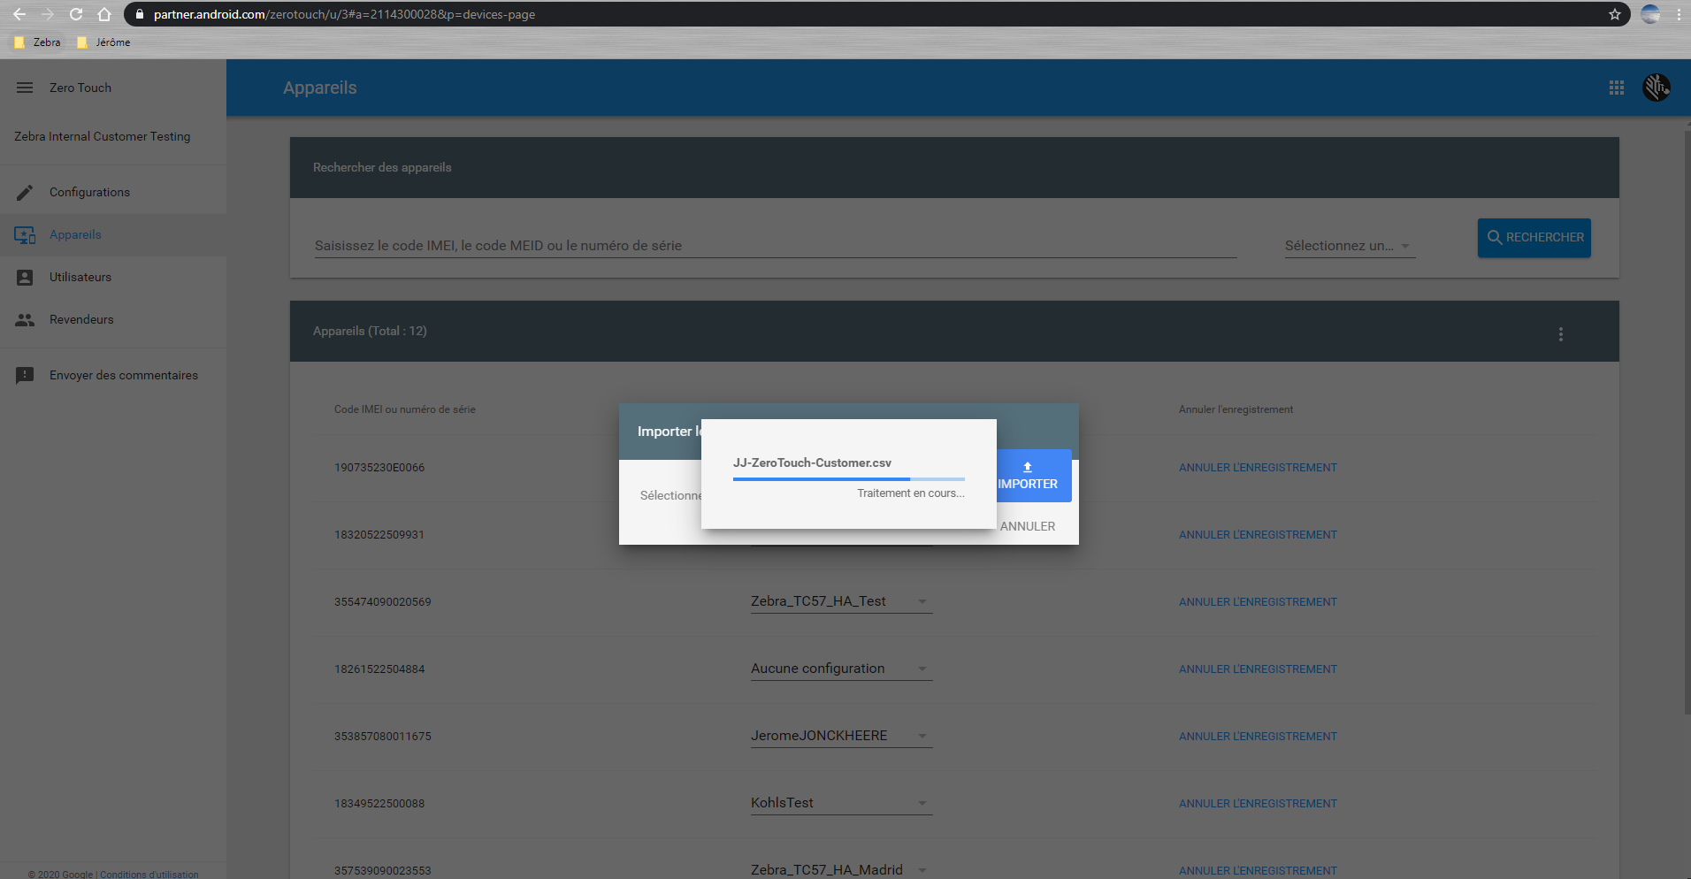Select Utilisateurs in the sidebar
Screen dimensions: 1691x879
(x=80, y=277)
